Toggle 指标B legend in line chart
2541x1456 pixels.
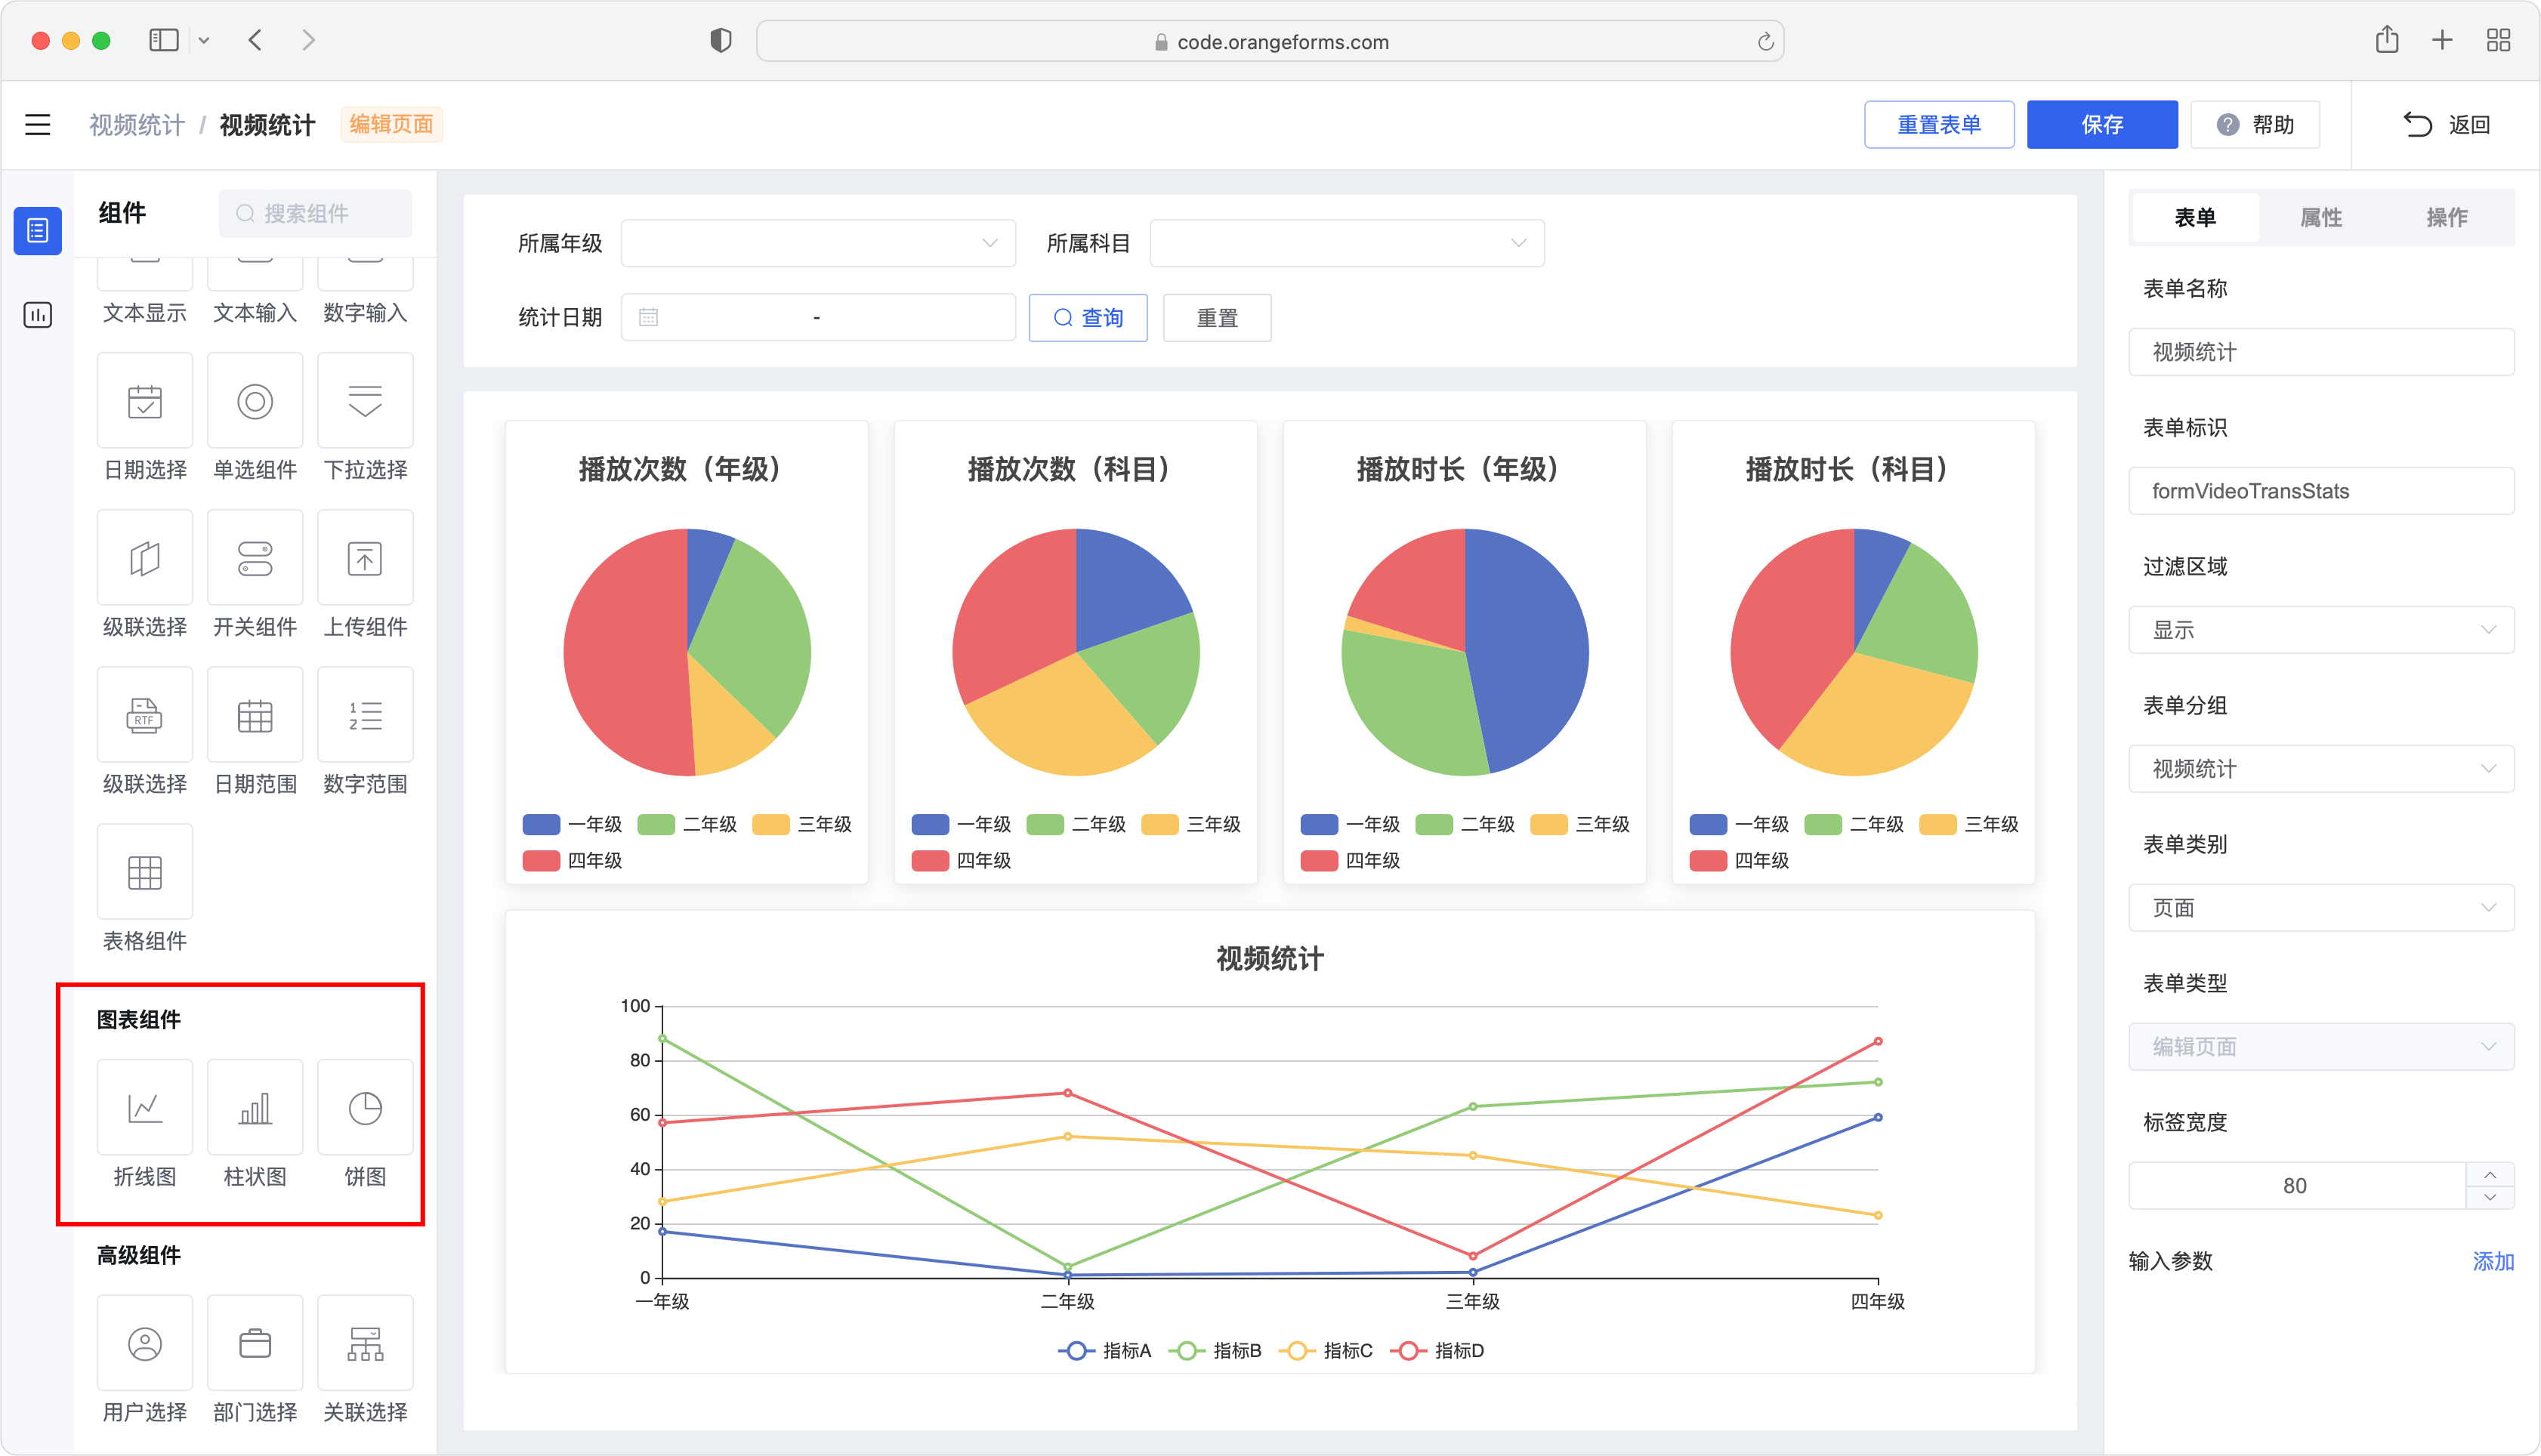click(x=1215, y=1351)
